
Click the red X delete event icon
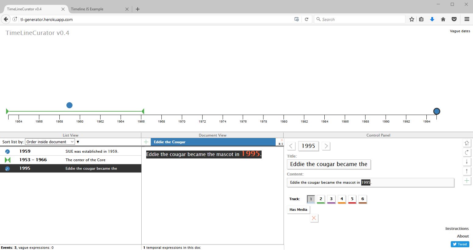tap(314, 218)
